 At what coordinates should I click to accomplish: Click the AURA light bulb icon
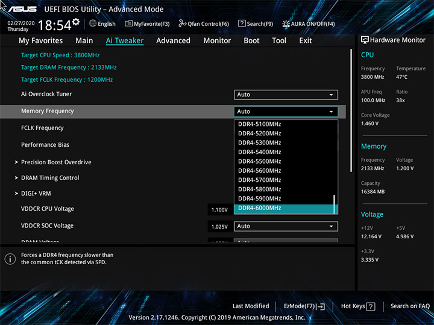pyautogui.click(x=286, y=23)
